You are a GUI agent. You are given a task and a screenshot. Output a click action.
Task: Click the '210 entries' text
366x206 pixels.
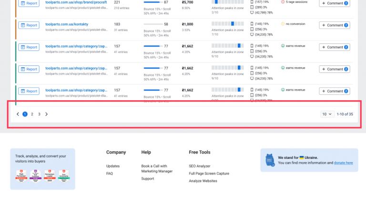122,8
